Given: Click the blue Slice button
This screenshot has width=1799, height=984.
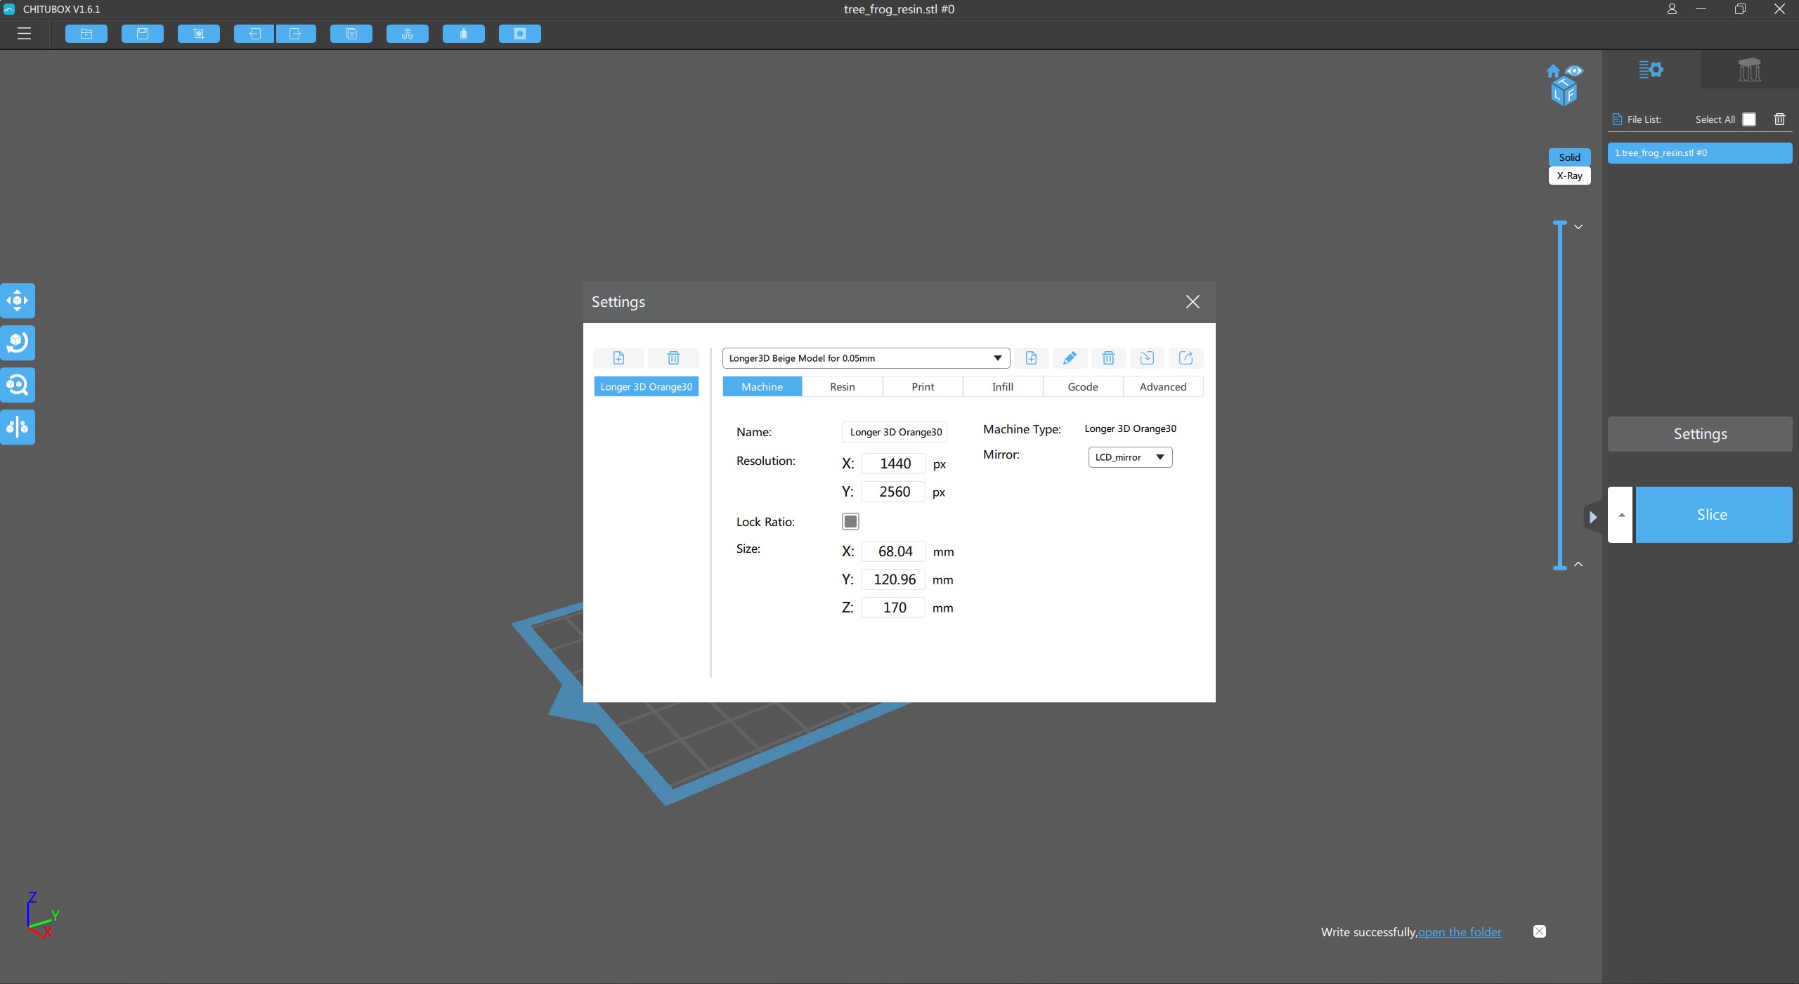Looking at the screenshot, I should click(x=1713, y=515).
